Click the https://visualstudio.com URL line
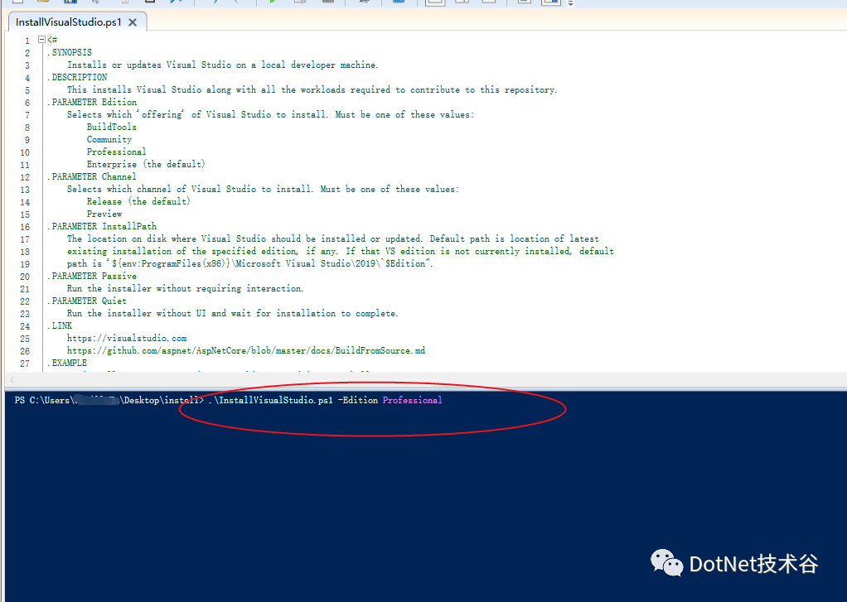The image size is (847, 602). (x=127, y=338)
